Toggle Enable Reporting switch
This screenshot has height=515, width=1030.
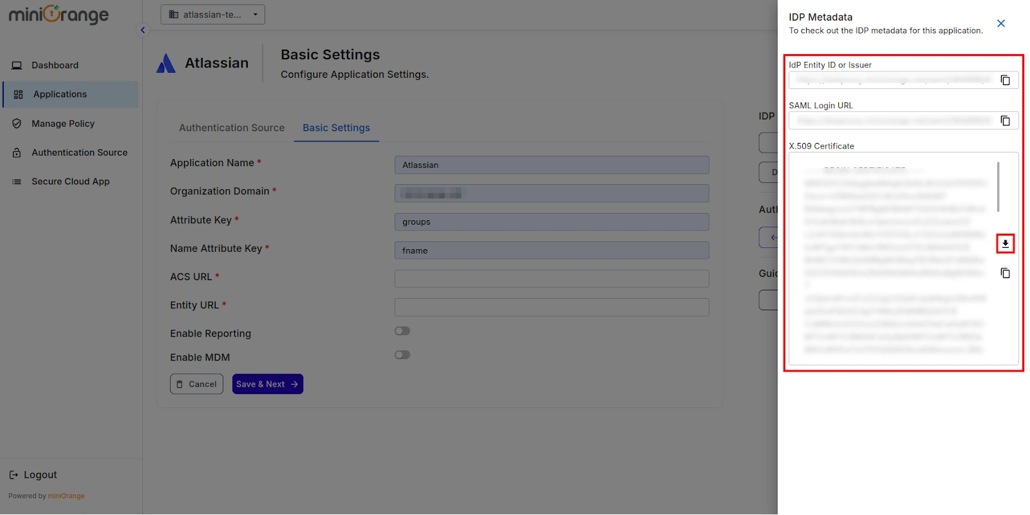pos(402,331)
